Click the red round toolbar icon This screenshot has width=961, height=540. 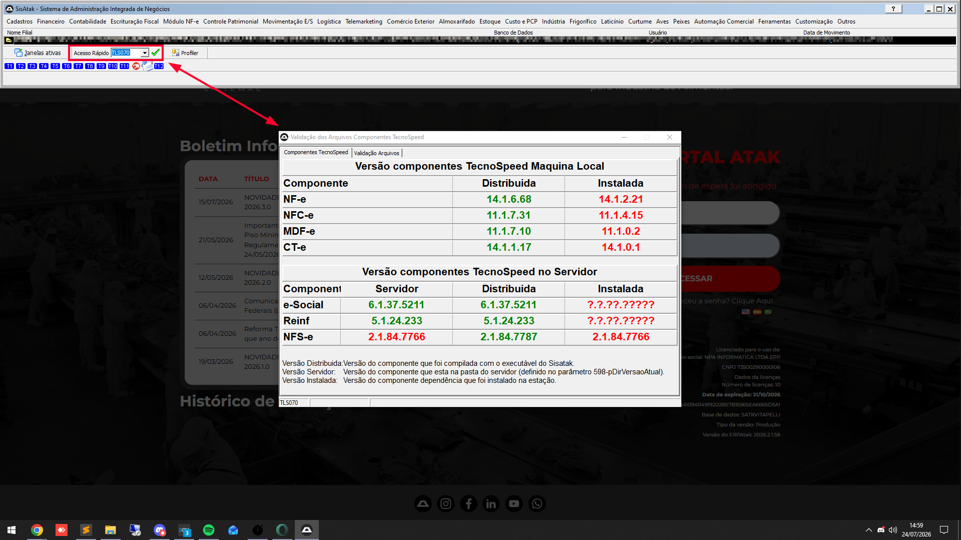[x=136, y=66]
